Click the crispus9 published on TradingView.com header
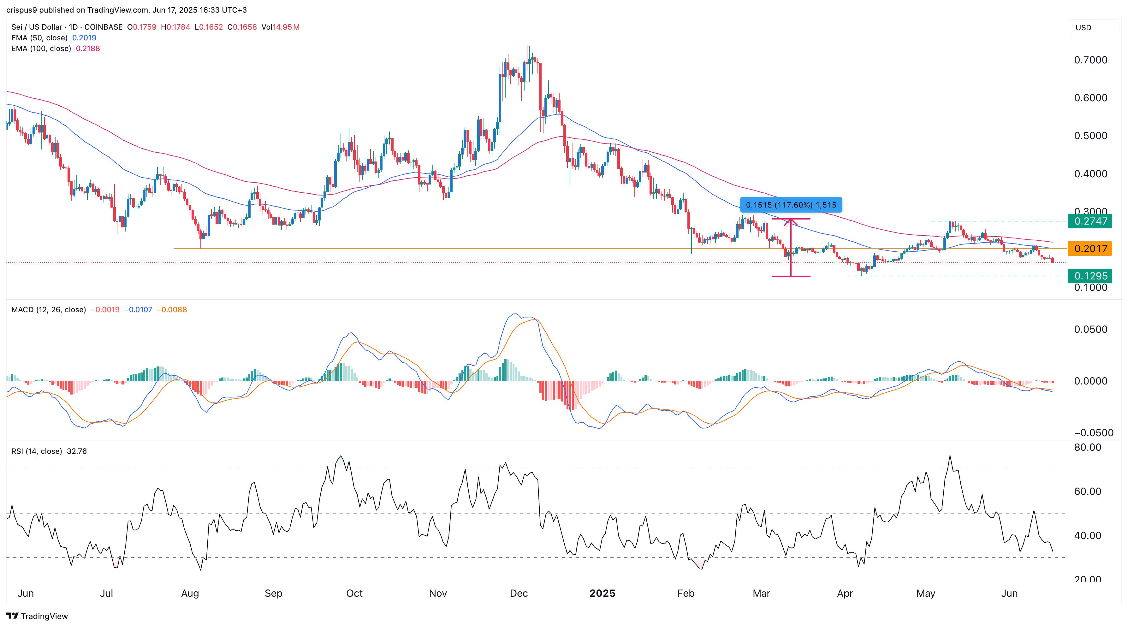The image size is (1128, 627). [126, 10]
